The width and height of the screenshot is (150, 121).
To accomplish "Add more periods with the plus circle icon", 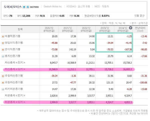I will [130, 28].
